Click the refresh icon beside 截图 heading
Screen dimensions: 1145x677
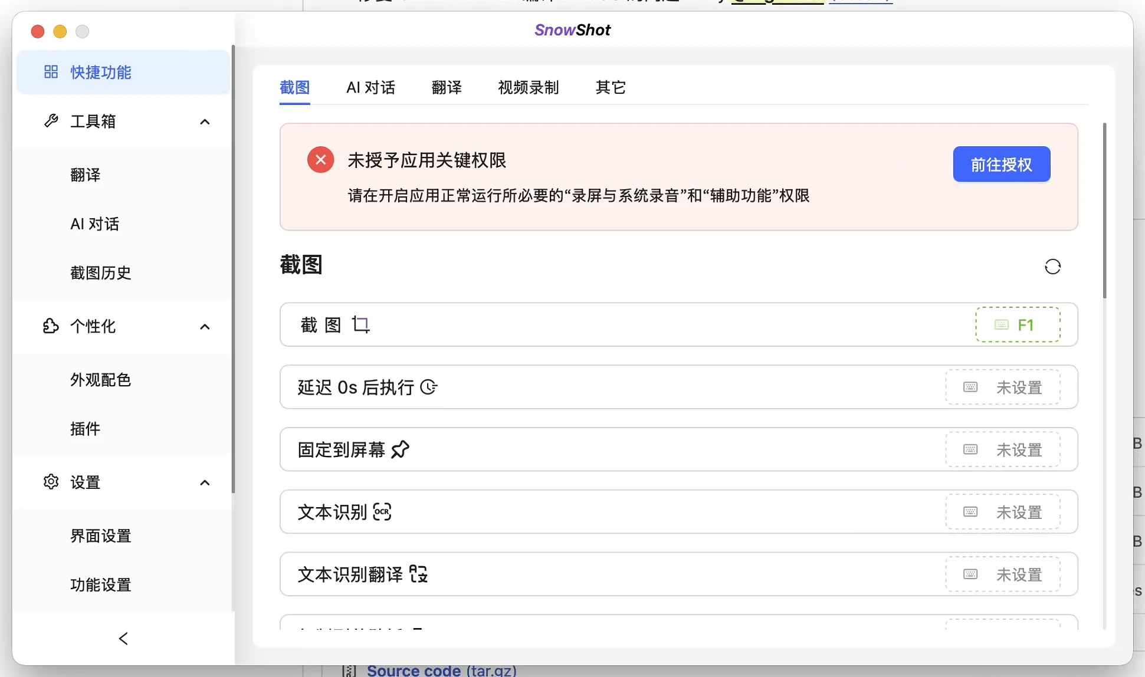[x=1054, y=267]
